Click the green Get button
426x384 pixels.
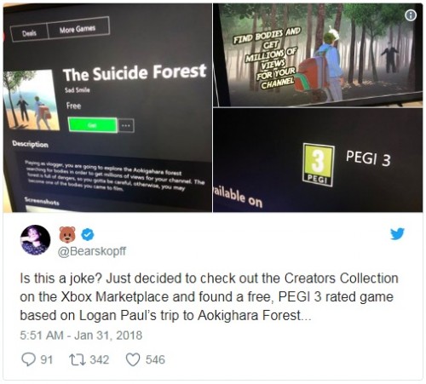click(93, 125)
